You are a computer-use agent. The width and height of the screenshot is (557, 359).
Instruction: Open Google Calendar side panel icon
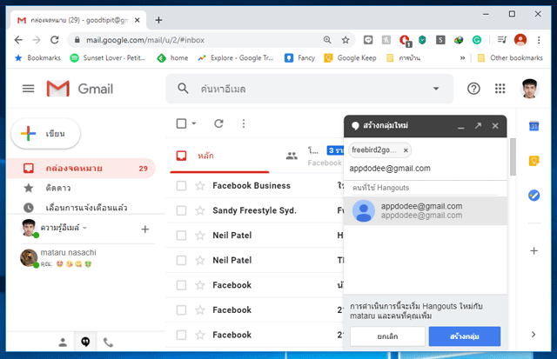(534, 126)
